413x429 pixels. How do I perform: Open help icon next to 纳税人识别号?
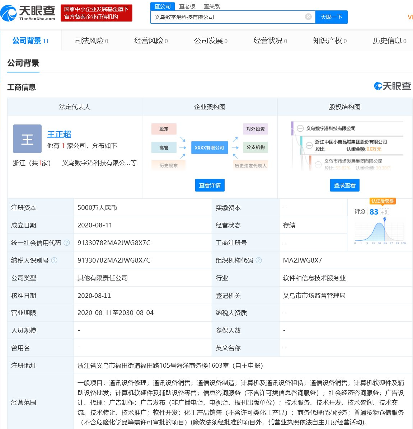tap(54, 260)
